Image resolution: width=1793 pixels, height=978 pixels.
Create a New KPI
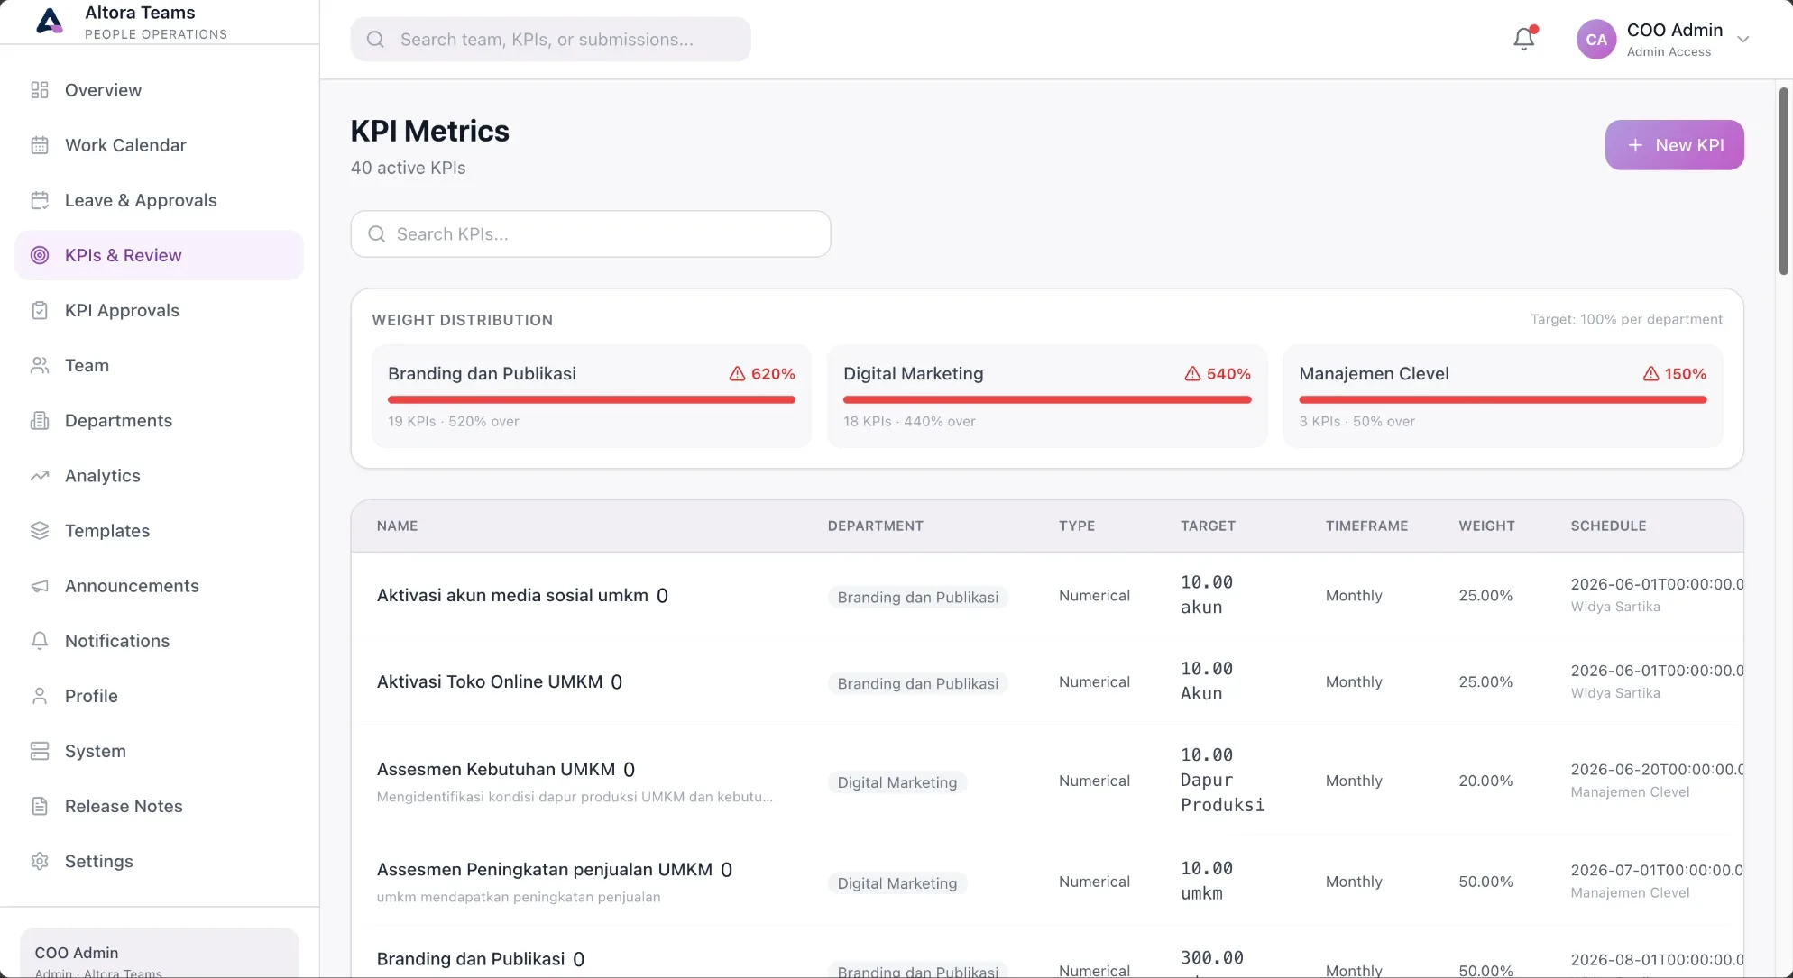[x=1674, y=145]
